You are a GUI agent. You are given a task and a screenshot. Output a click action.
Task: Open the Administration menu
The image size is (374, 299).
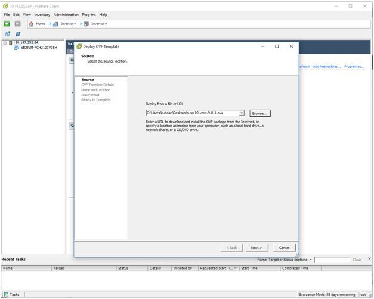pos(66,15)
